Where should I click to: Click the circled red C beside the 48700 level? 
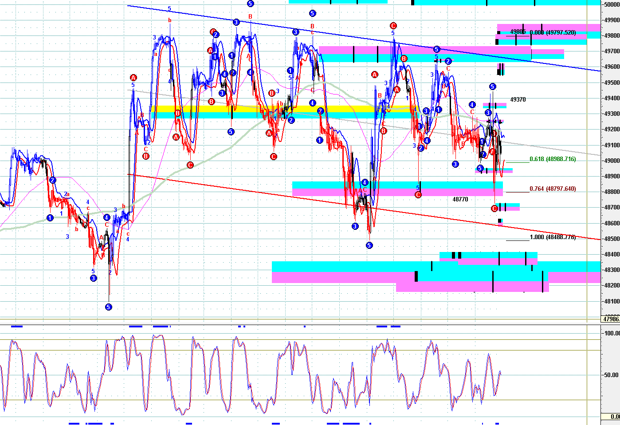click(495, 209)
